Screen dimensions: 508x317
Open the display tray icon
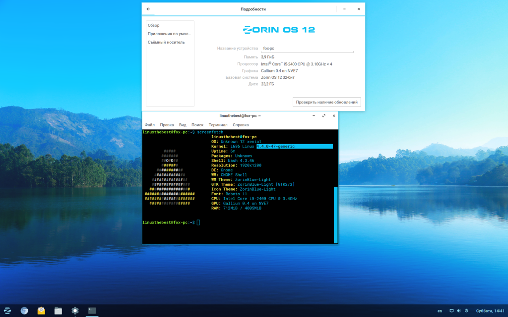(x=451, y=311)
